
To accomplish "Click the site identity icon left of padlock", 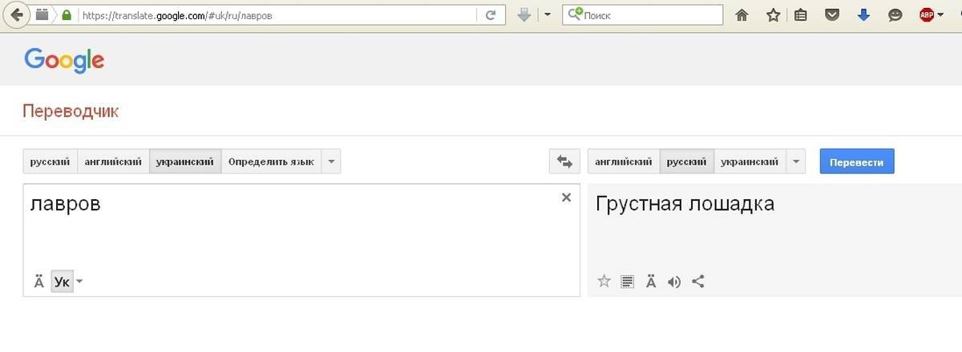I will (42, 14).
